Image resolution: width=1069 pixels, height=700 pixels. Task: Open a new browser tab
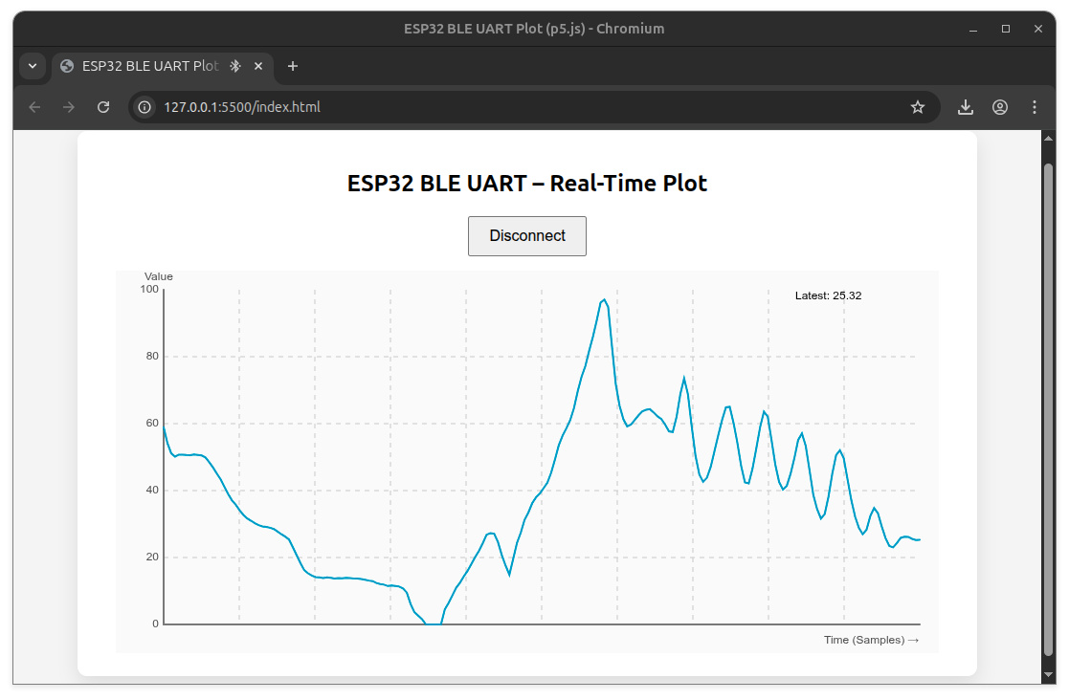click(293, 66)
